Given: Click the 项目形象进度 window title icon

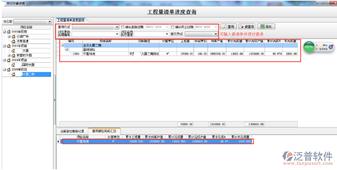Looking at the screenshot, I should (x=4, y=3).
